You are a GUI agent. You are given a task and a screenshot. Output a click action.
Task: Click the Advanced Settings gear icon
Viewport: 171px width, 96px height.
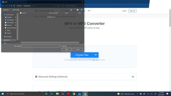[x=36, y=77]
